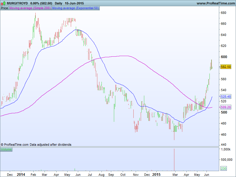Click the ProRealTime.com copyright text
236x177 pixels.
coord(15,145)
